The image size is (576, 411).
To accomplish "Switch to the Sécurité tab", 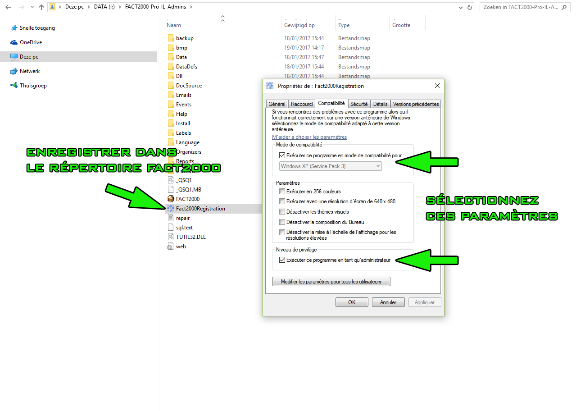I will [x=359, y=104].
